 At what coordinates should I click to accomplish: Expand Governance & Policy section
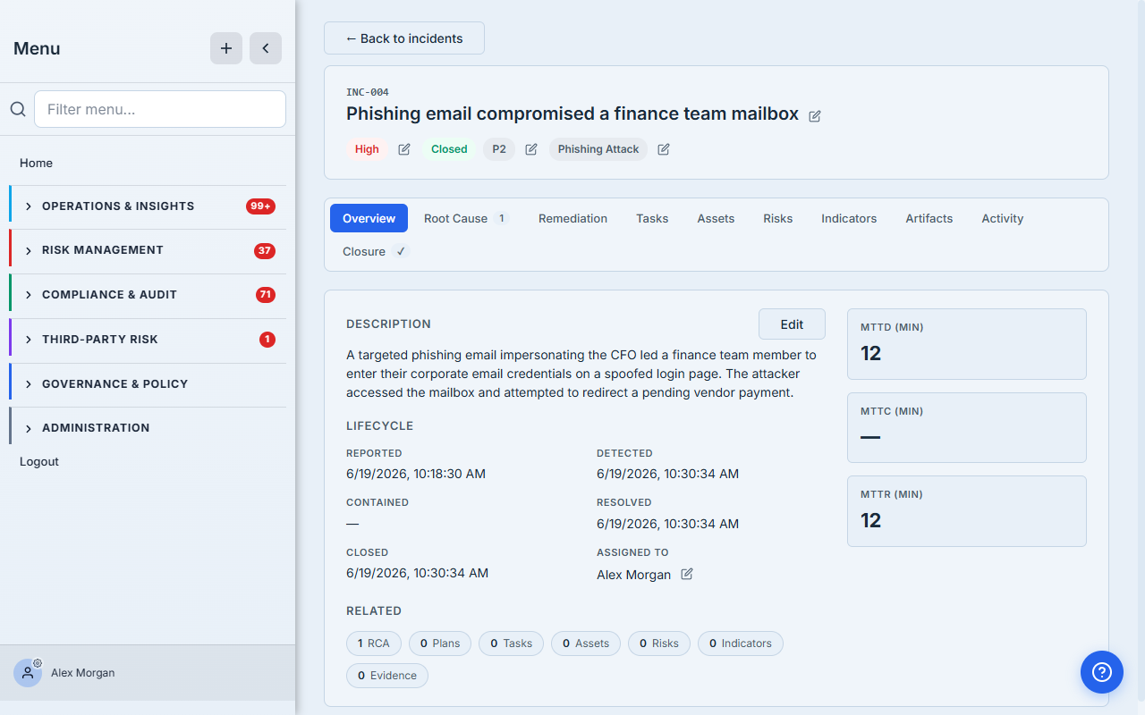(148, 384)
